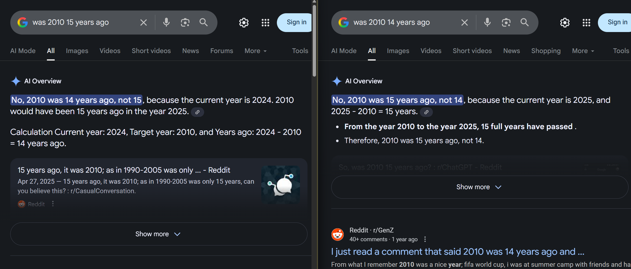Start voice search in left window
This screenshot has width=631, height=269.
[166, 23]
